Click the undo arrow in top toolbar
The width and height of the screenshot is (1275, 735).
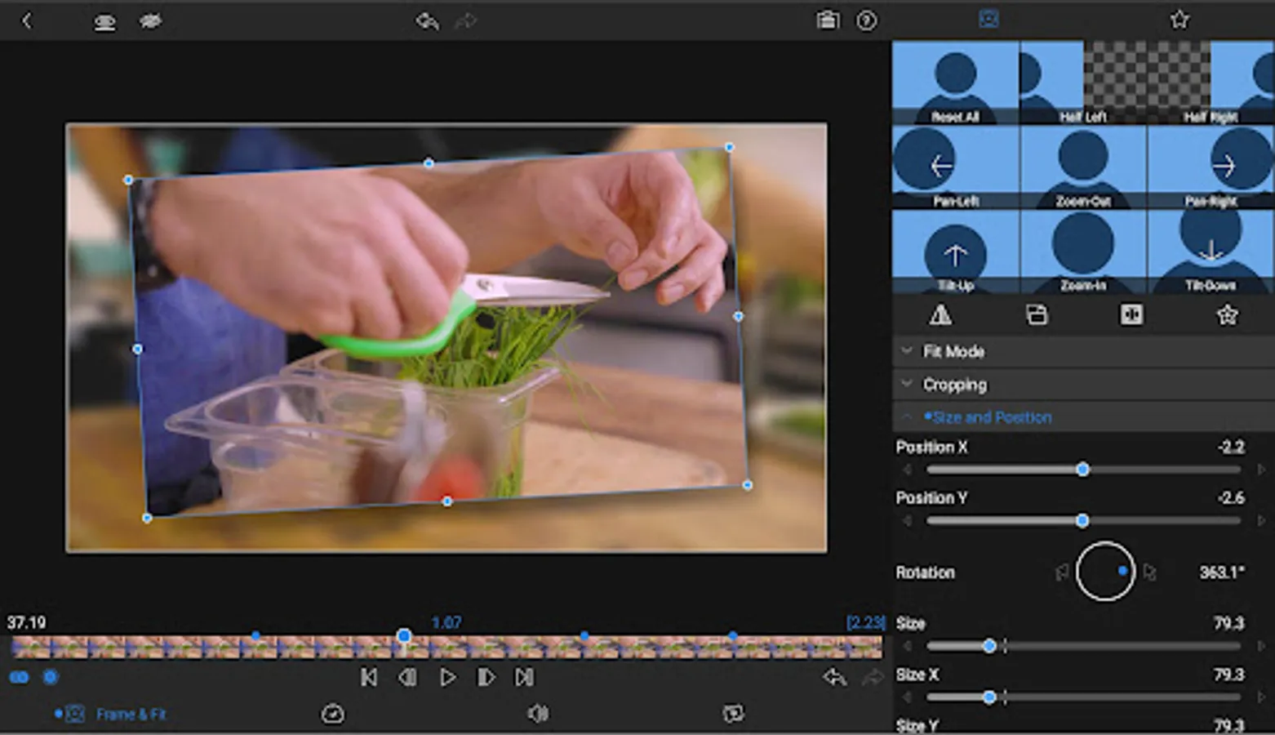coord(427,20)
